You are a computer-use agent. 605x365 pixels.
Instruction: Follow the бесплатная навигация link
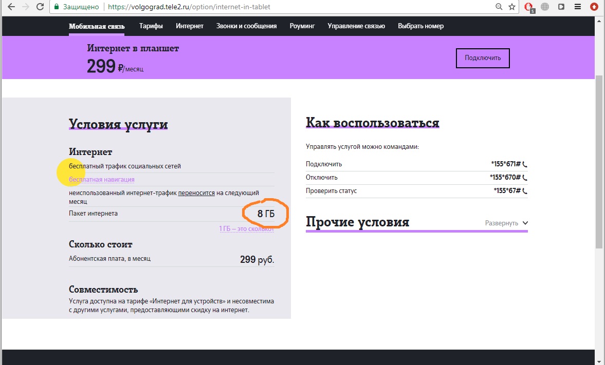pyautogui.click(x=102, y=180)
